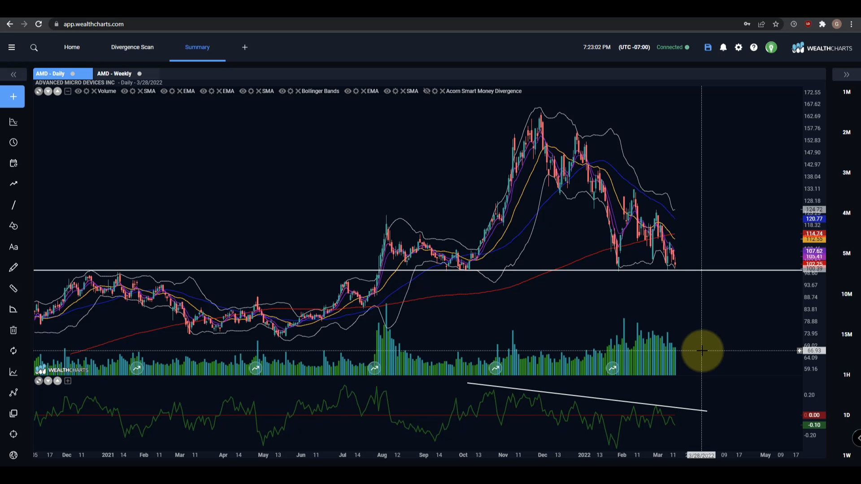The width and height of the screenshot is (861, 484).
Task: Add a new workspace tab with plus
Action: (245, 47)
